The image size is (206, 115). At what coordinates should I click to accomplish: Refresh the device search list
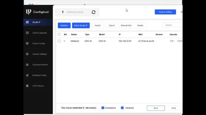click(x=94, y=12)
